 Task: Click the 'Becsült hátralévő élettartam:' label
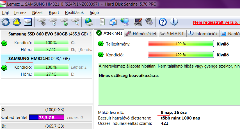[124, 118]
